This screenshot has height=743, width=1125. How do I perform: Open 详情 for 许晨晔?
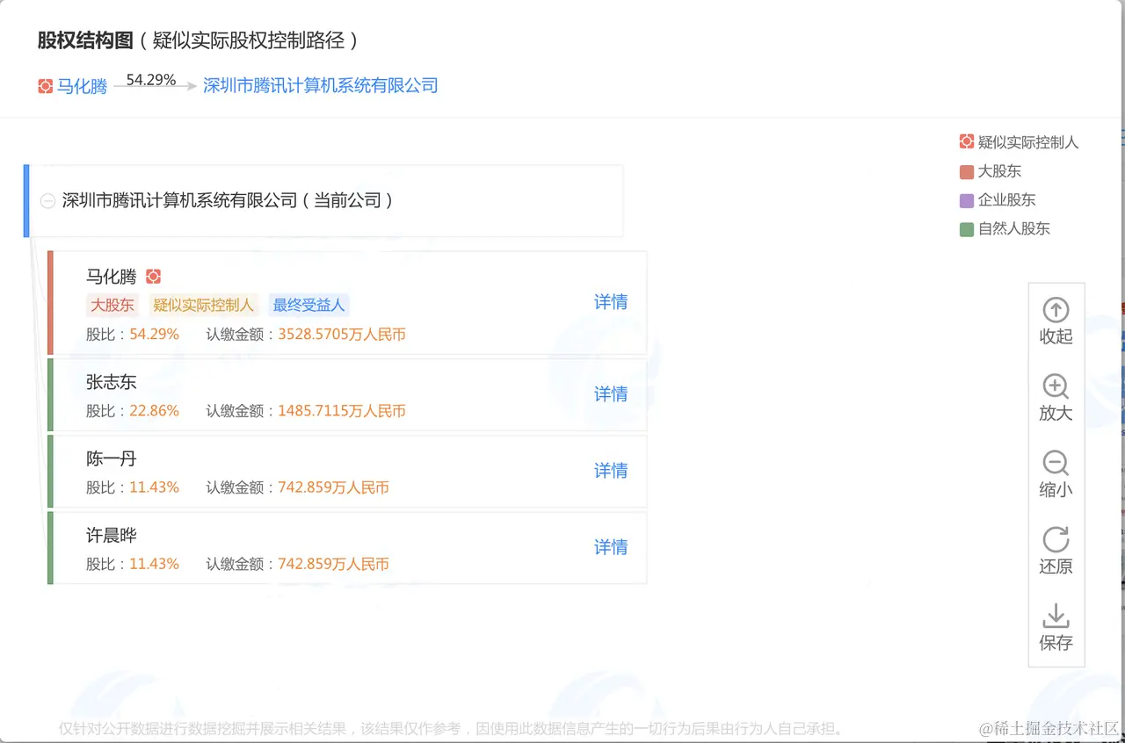coord(611,547)
